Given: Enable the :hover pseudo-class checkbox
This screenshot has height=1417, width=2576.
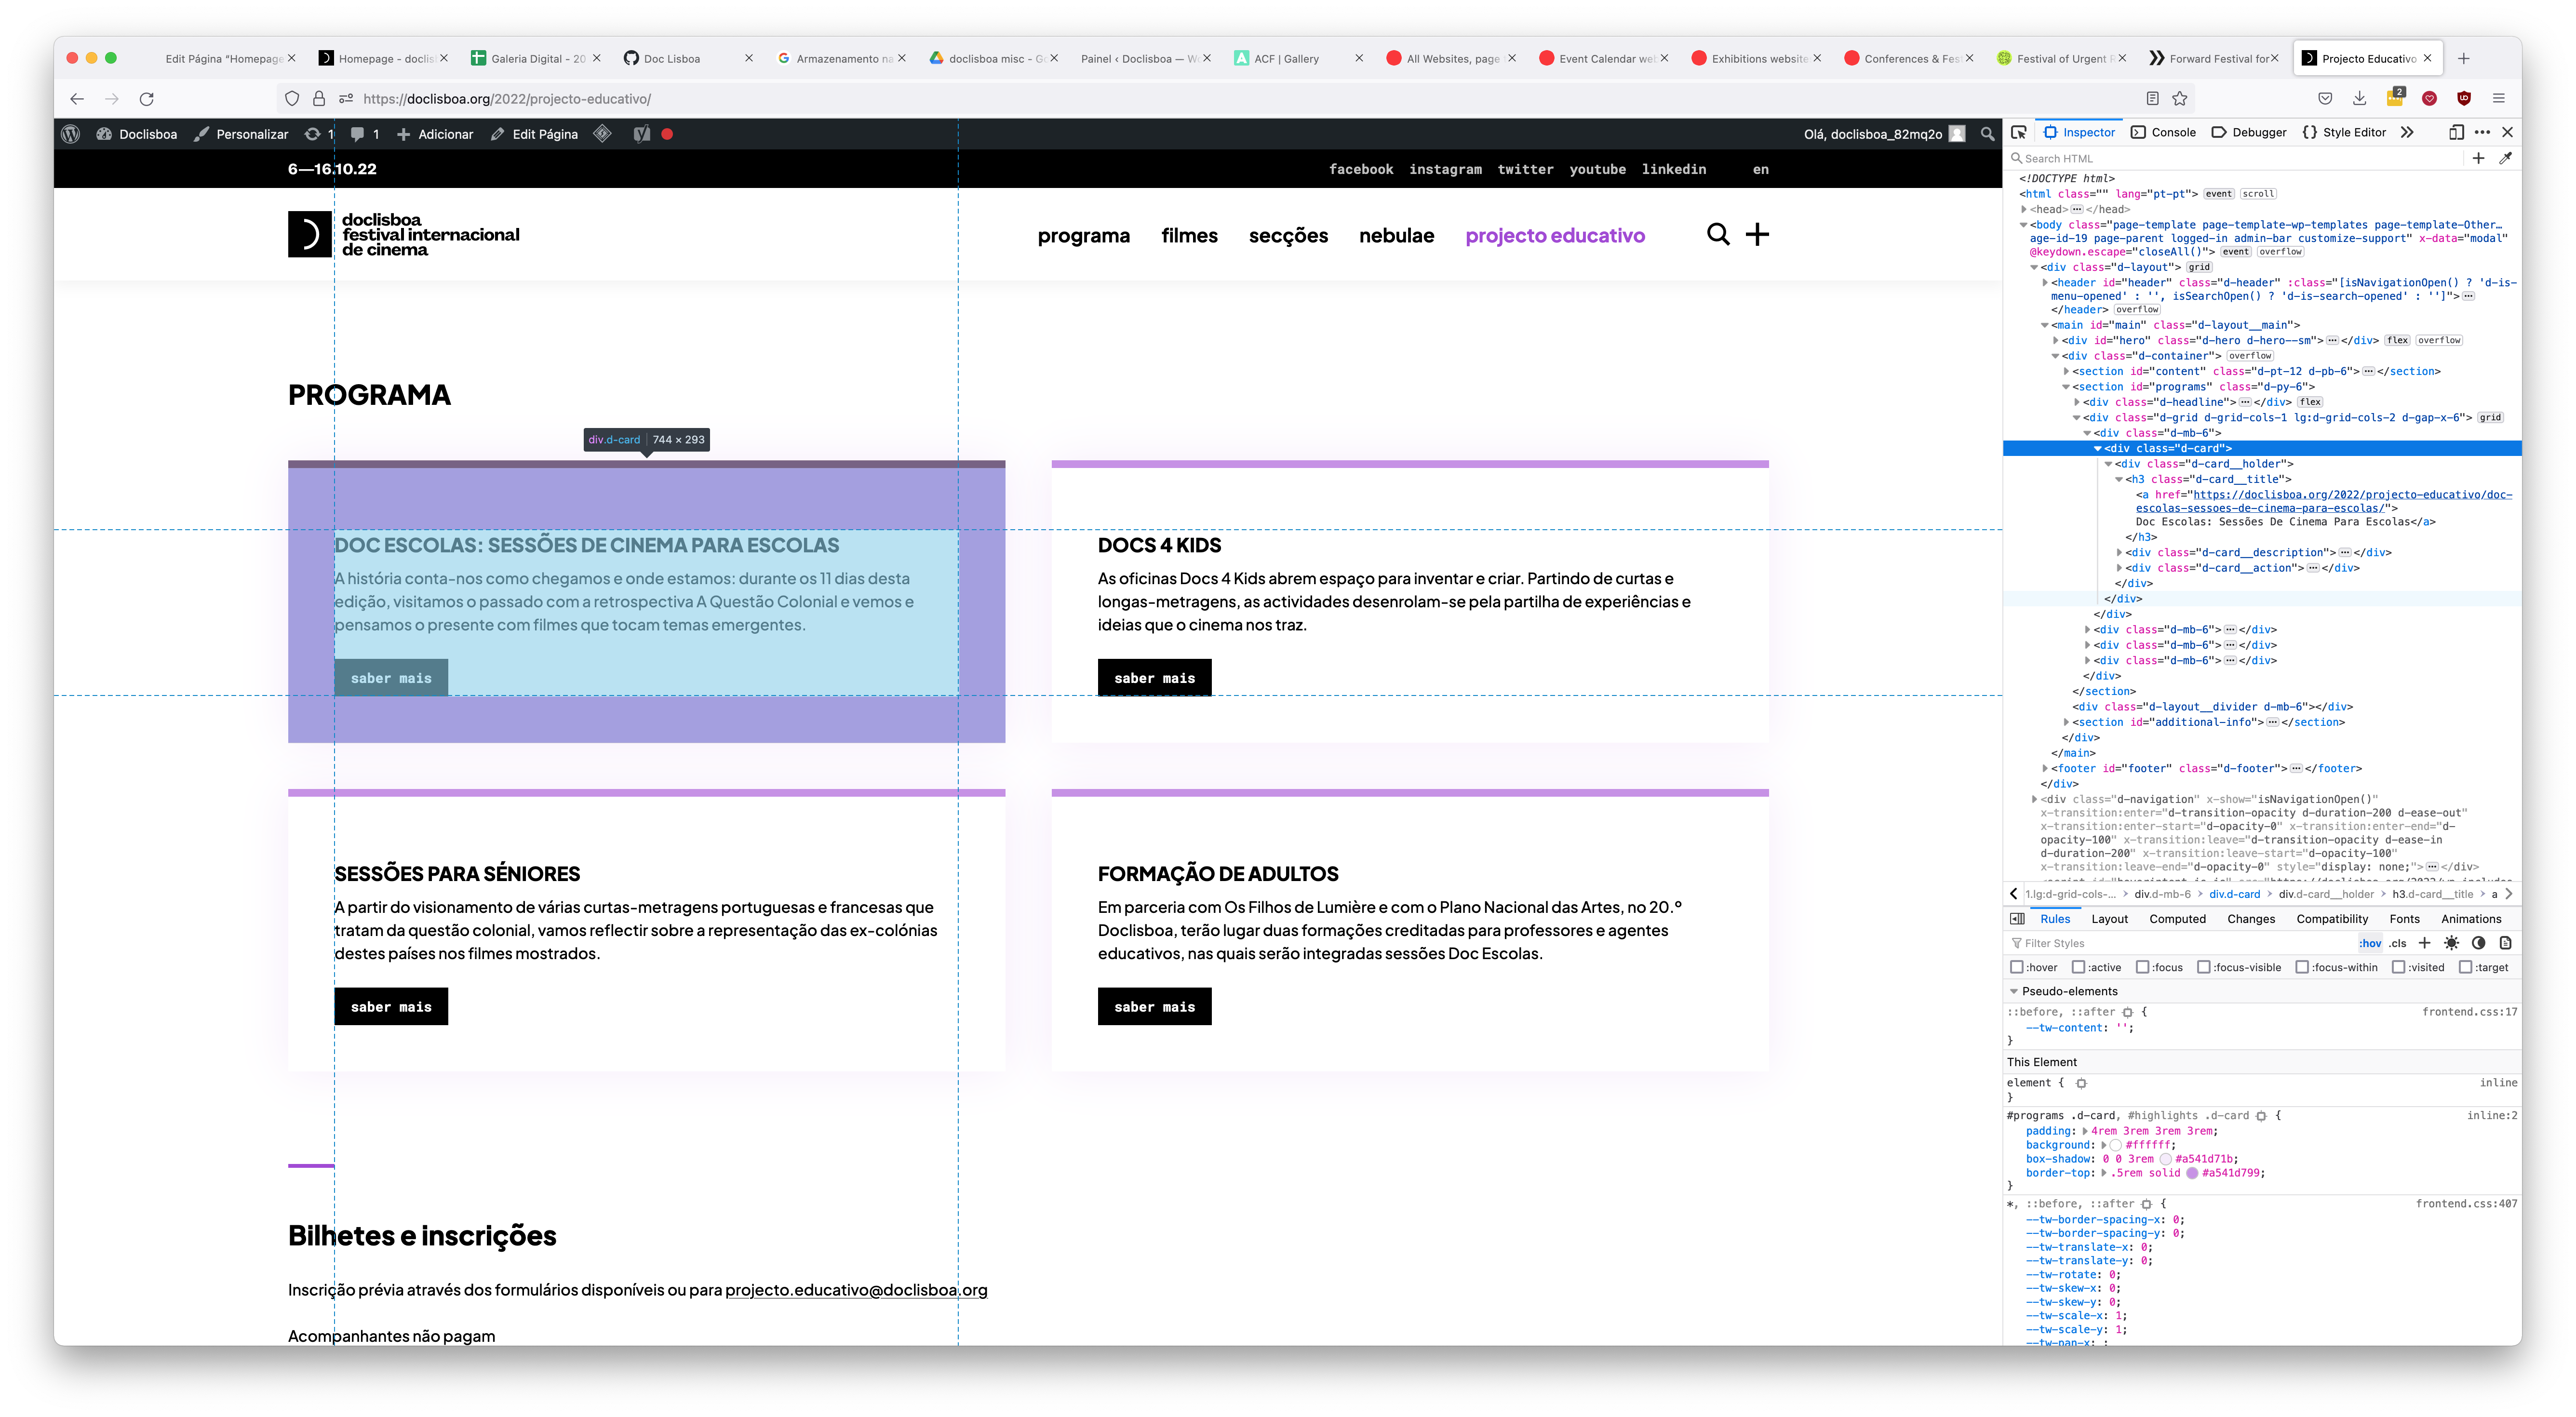Looking at the screenshot, I should pyautogui.click(x=2017, y=967).
